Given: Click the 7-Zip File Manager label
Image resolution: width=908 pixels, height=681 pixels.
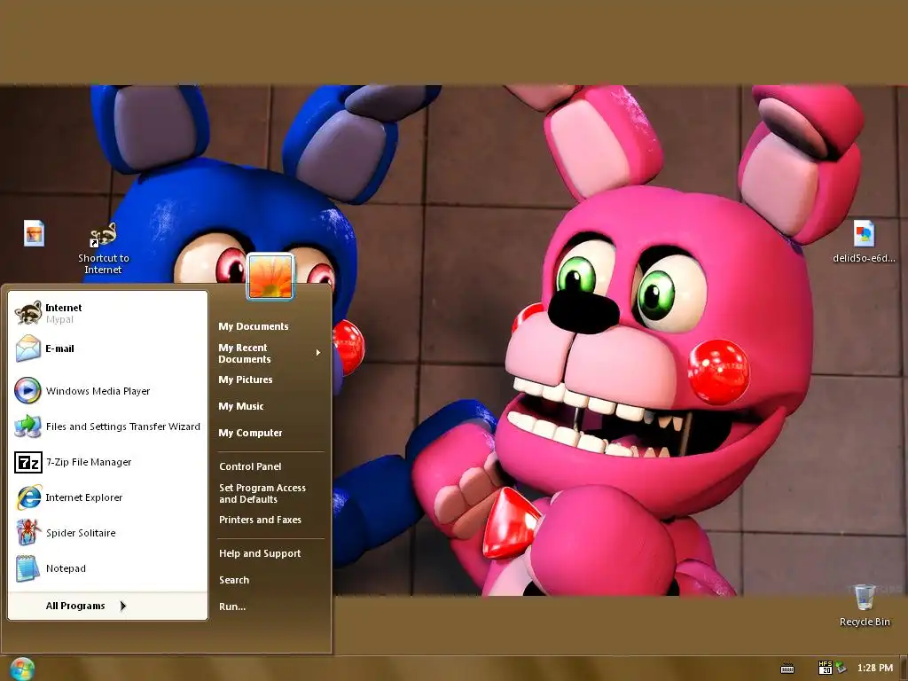Looking at the screenshot, I should tap(89, 462).
